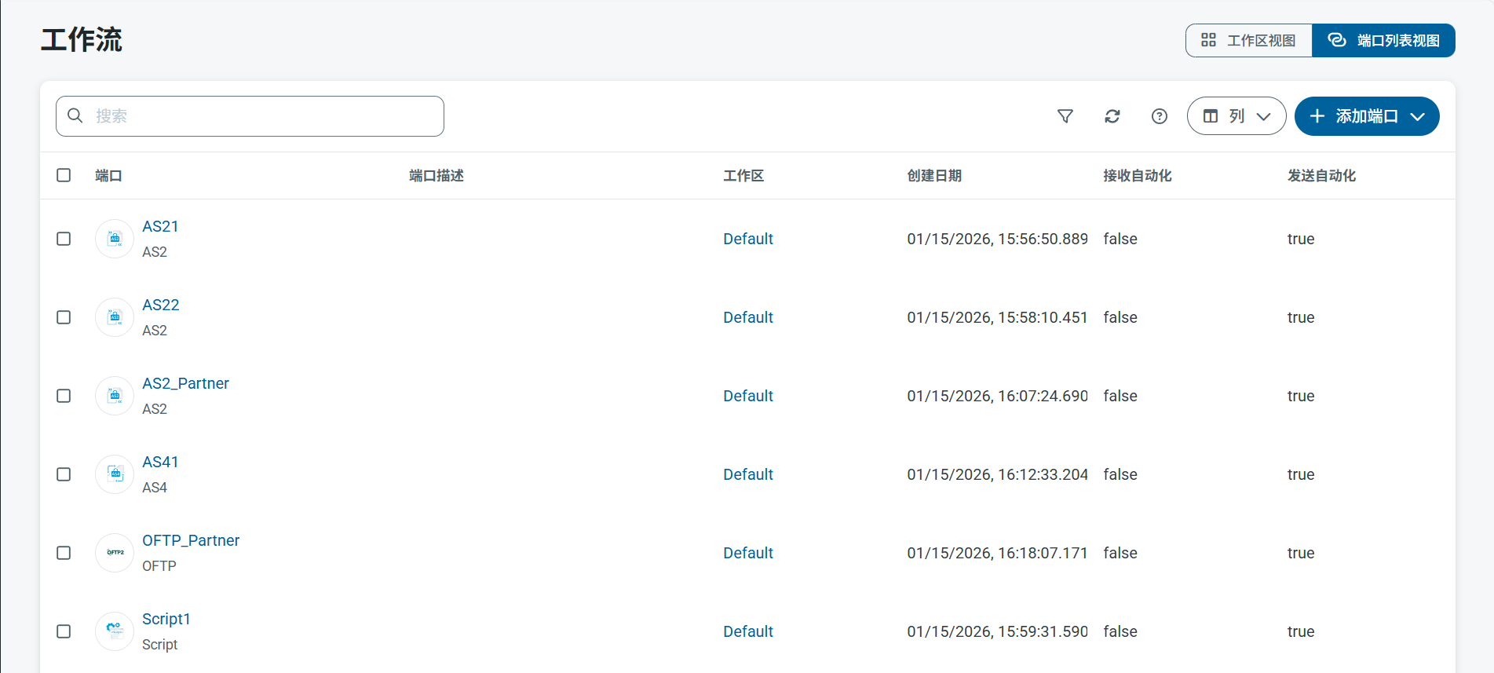Expand the 列 columns dropdown
This screenshot has width=1494, height=673.
(x=1236, y=116)
